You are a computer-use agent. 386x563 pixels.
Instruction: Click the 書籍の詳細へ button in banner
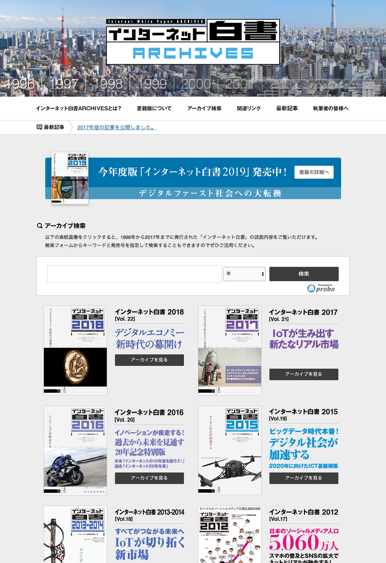[314, 172]
